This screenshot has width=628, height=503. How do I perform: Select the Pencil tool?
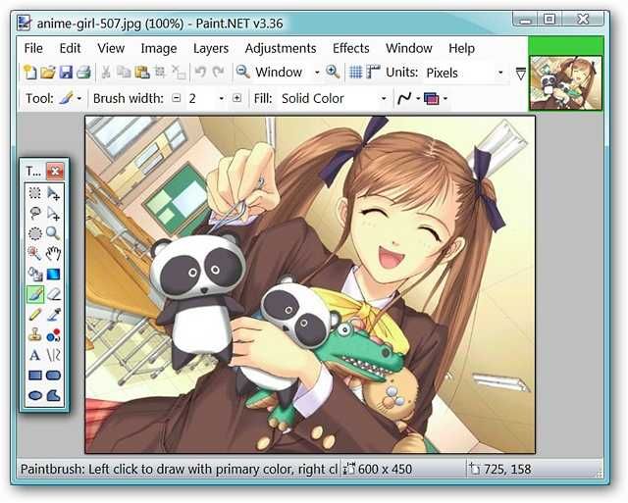35,315
